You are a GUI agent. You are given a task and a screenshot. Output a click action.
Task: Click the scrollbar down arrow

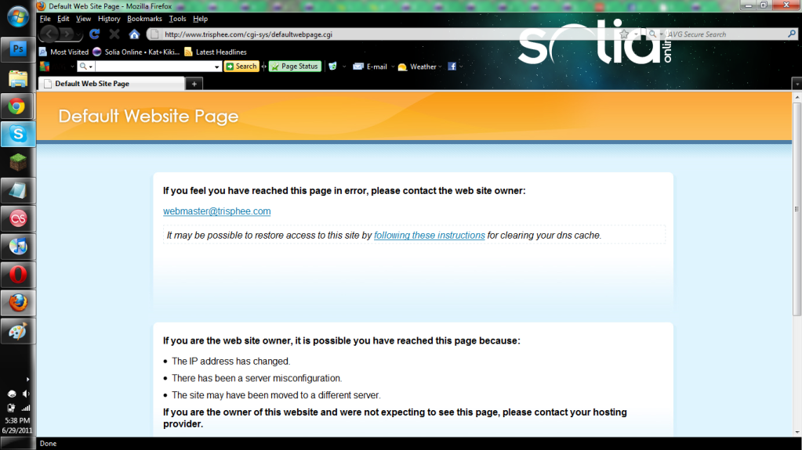pyautogui.click(x=797, y=433)
